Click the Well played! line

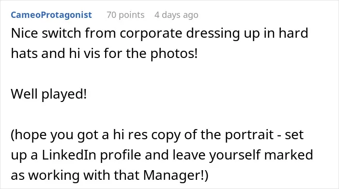49,94
